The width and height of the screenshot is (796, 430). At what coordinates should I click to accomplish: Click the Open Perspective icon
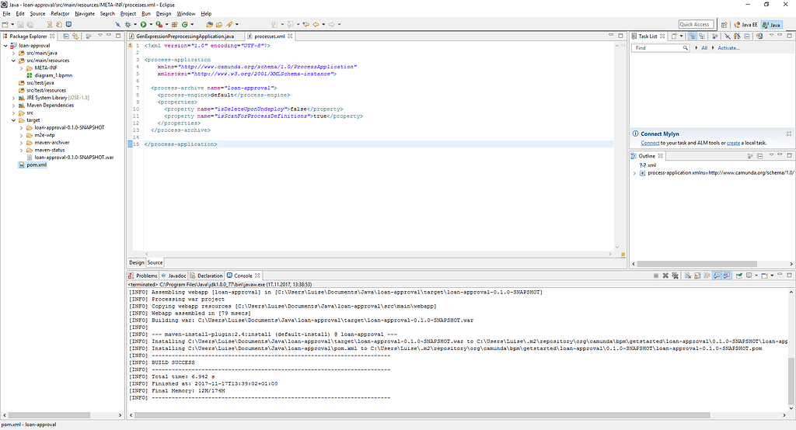click(724, 25)
